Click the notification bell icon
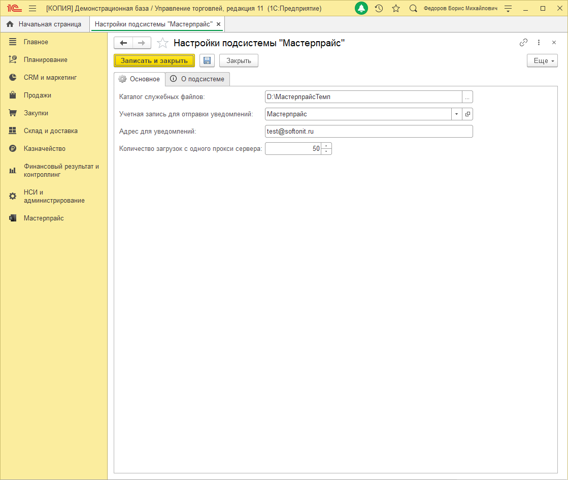Image resolution: width=568 pixels, height=480 pixels. [x=361, y=9]
